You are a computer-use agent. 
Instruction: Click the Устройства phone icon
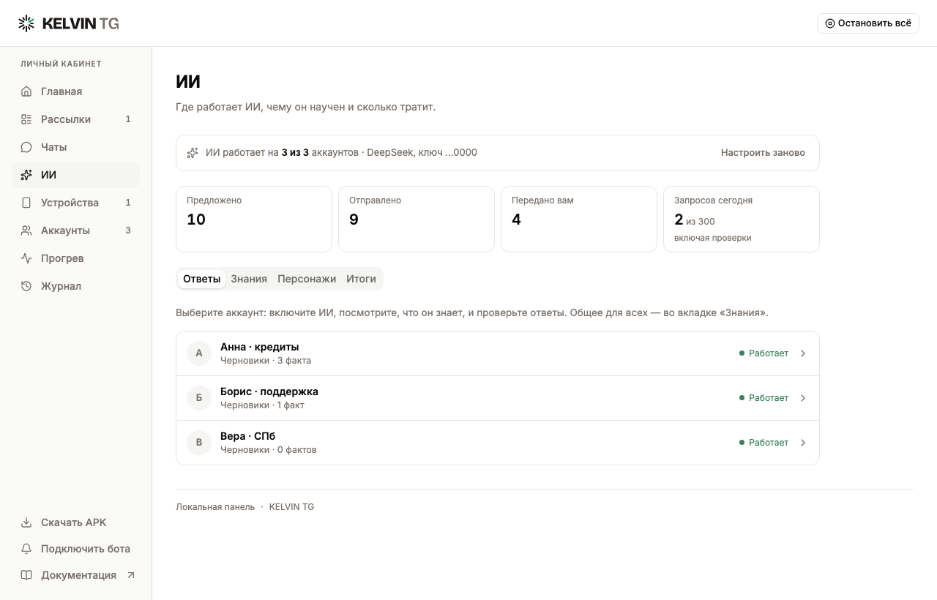[x=26, y=203]
